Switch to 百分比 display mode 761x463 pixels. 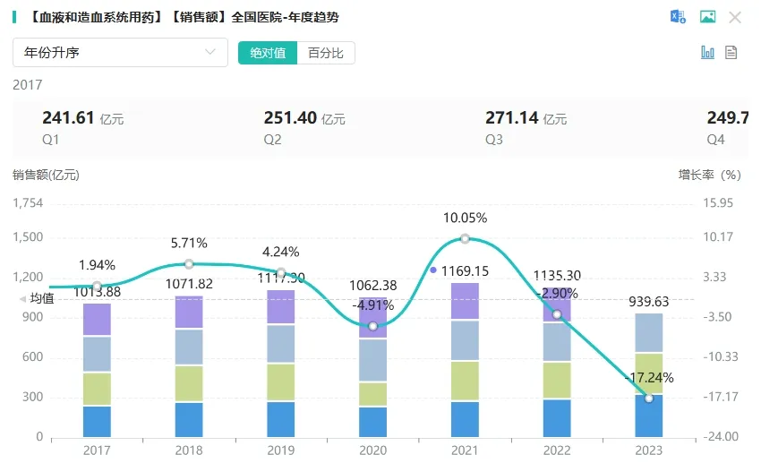(326, 53)
